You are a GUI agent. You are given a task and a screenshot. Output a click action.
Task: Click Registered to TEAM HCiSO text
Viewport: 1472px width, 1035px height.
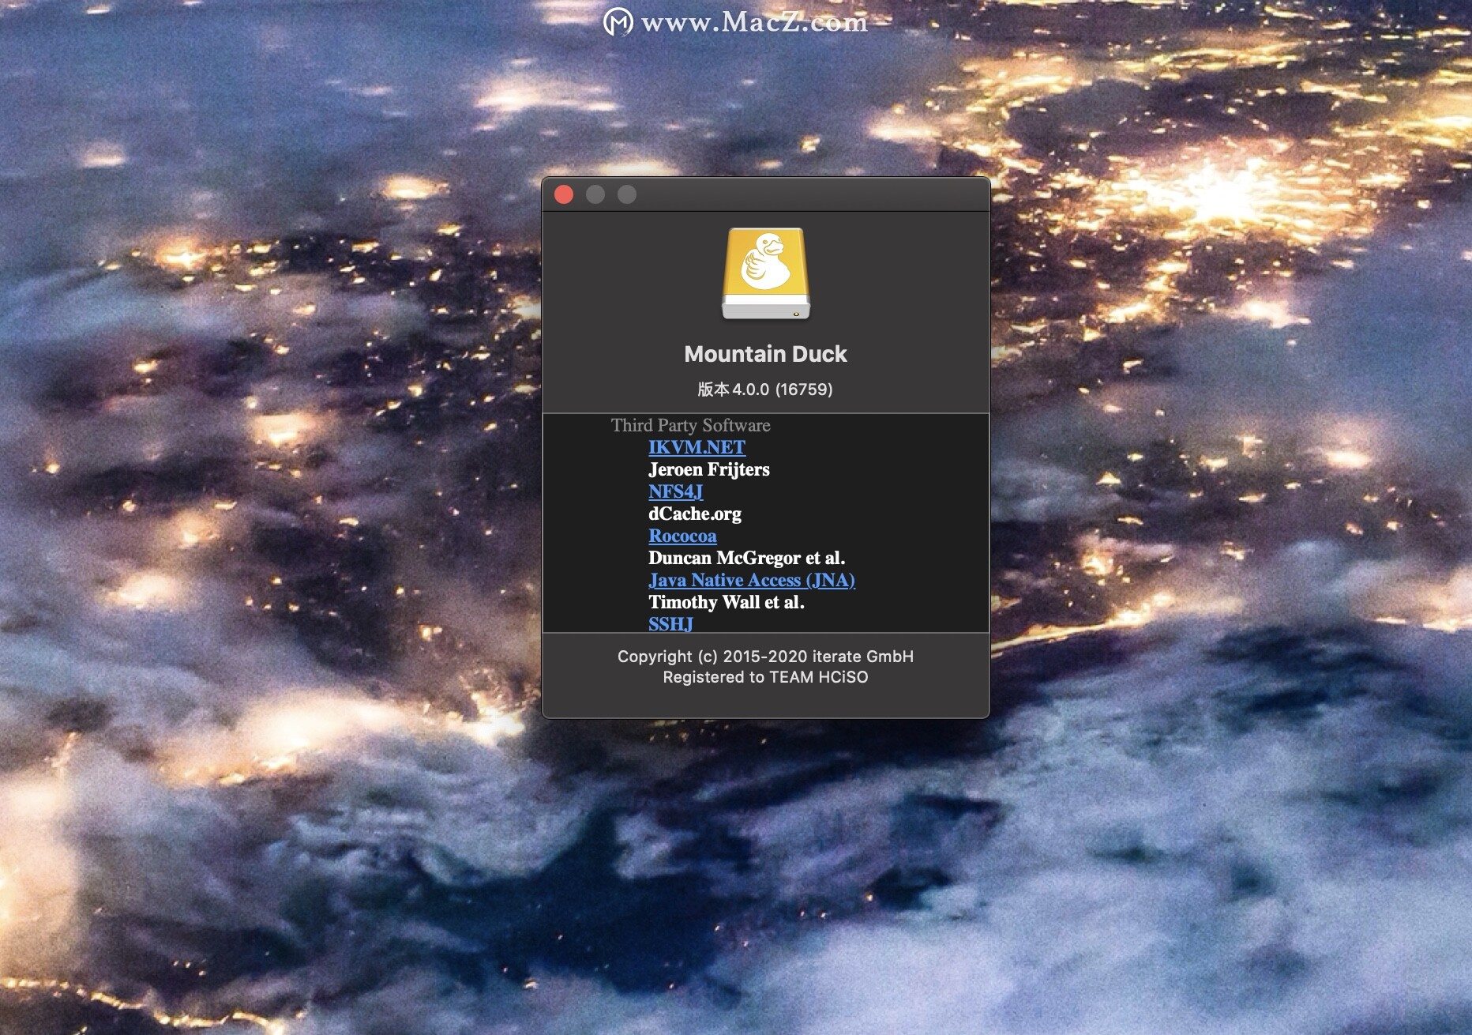[765, 677]
